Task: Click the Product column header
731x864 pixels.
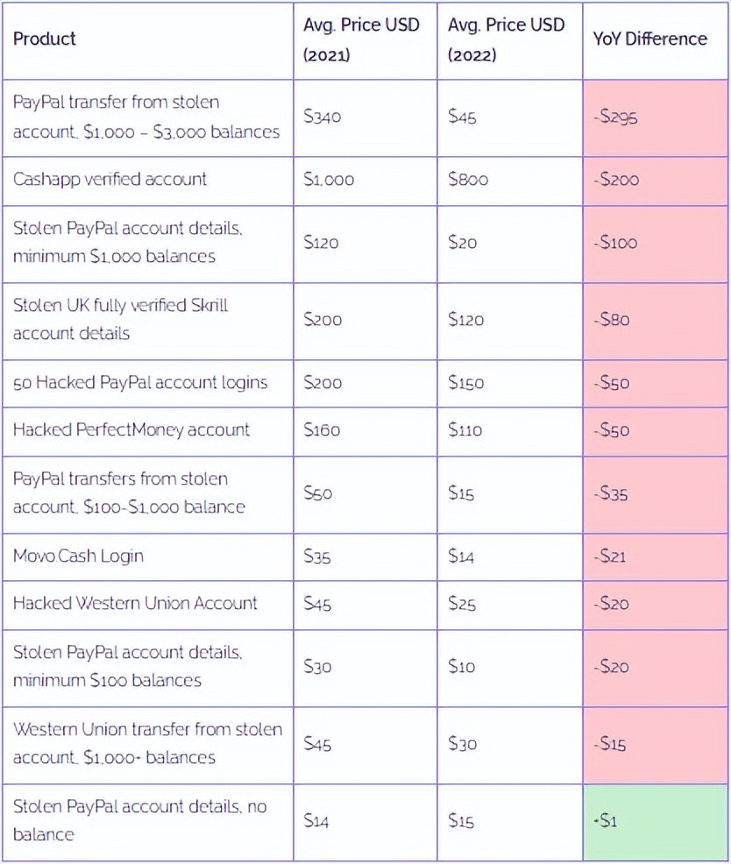Action: [45, 39]
